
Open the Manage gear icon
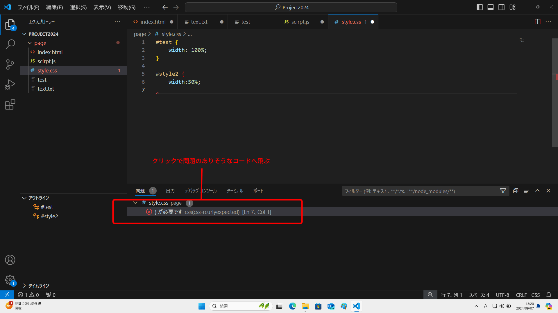[10, 280]
